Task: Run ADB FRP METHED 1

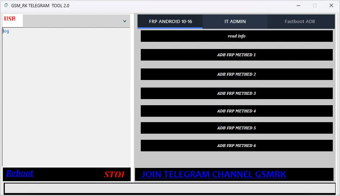Action: 236,55
